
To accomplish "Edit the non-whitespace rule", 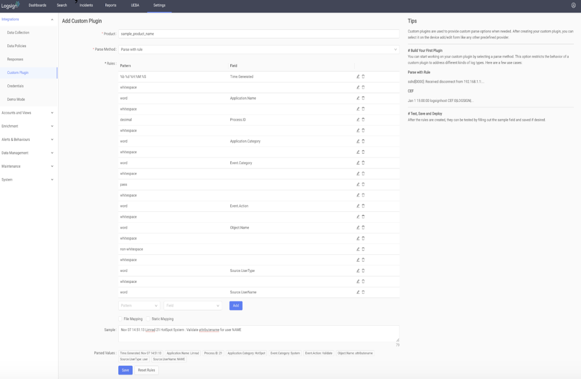I will pyautogui.click(x=358, y=249).
